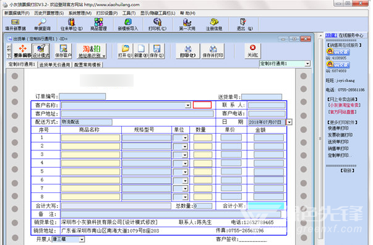Screen dimensions: 373x245
Task: Expand 单位 dropdown in row 8
Action: 185,197
